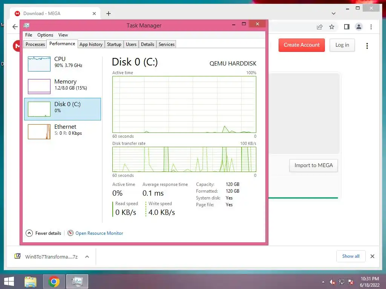Select the CPU resource in sidebar

click(x=63, y=64)
